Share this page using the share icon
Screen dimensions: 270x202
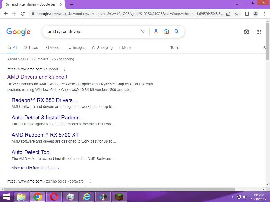click(x=228, y=14)
